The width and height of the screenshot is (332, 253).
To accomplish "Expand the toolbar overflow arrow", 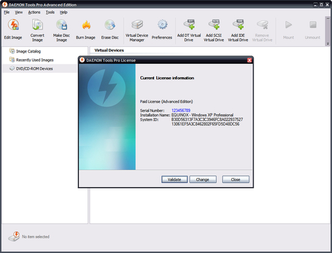I will pyautogui.click(x=328, y=19).
